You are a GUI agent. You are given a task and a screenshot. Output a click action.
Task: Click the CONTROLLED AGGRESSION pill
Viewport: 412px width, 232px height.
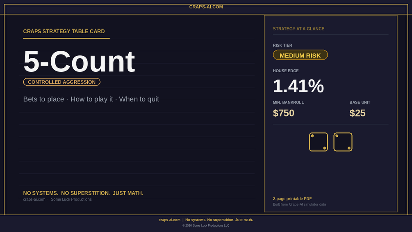tap(62, 82)
